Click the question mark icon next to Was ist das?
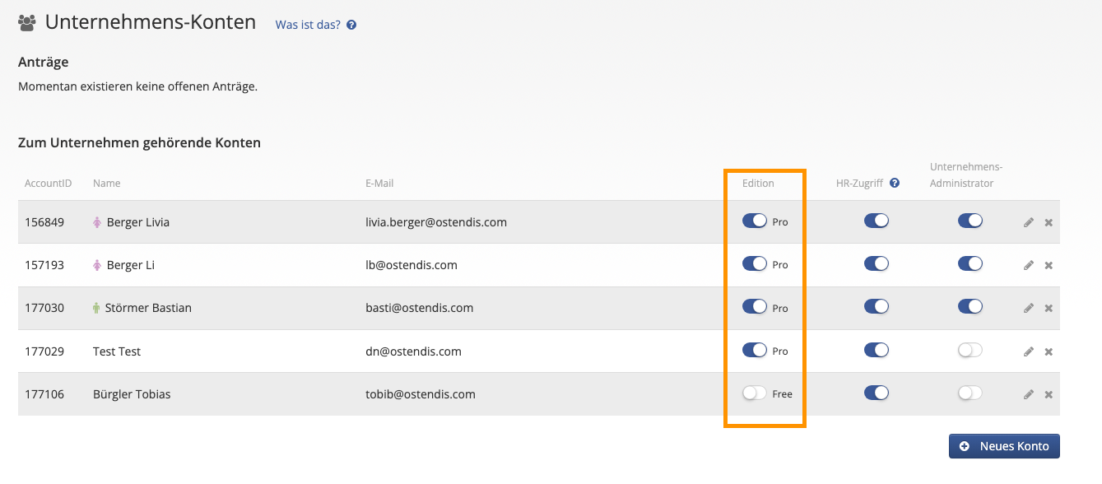 (351, 25)
